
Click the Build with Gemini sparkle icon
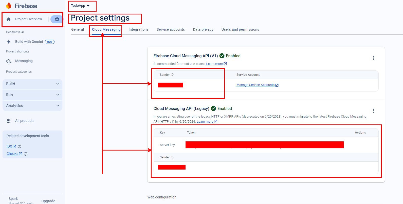pyautogui.click(x=9, y=42)
